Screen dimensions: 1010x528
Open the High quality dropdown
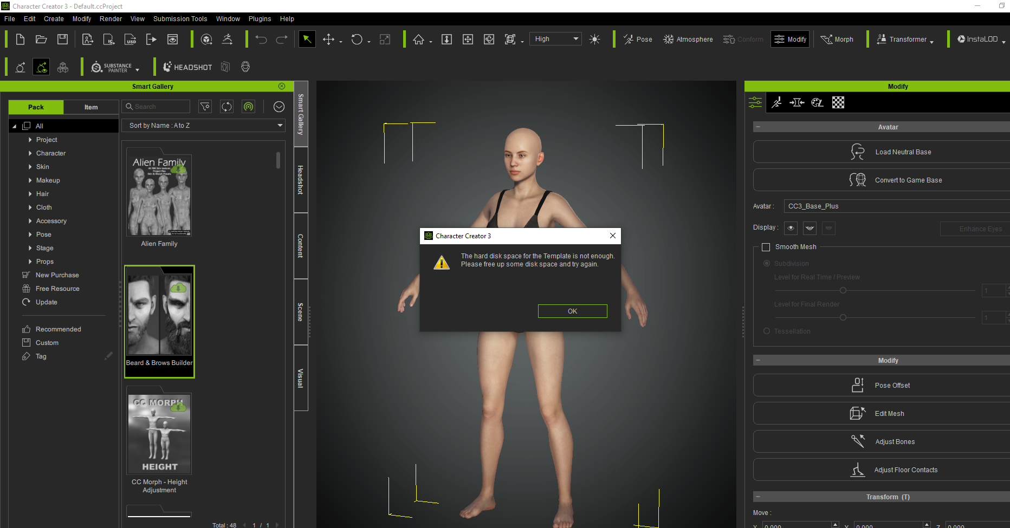click(555, 39)
